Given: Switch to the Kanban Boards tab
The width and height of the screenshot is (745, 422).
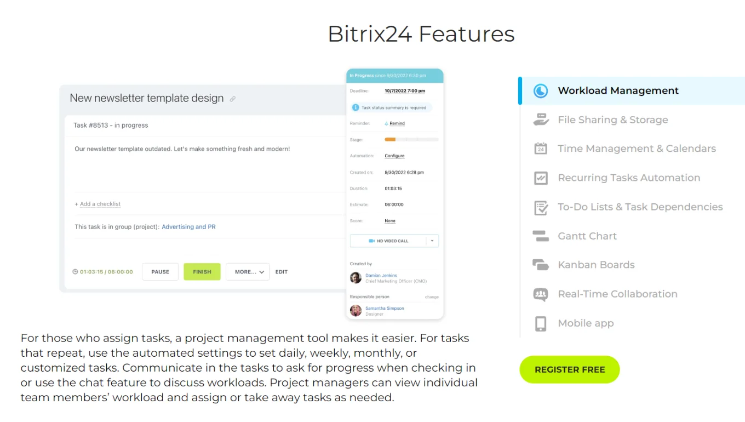Looking at the screenshot, I should pos(596,265).
